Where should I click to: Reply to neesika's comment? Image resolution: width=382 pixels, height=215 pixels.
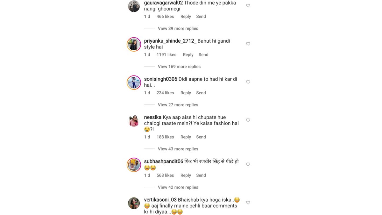(x=186, y=137)
